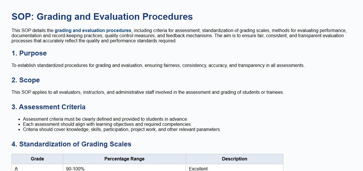Click the "Grade" table column header
363x171 pixels.
tap(37, 159)
